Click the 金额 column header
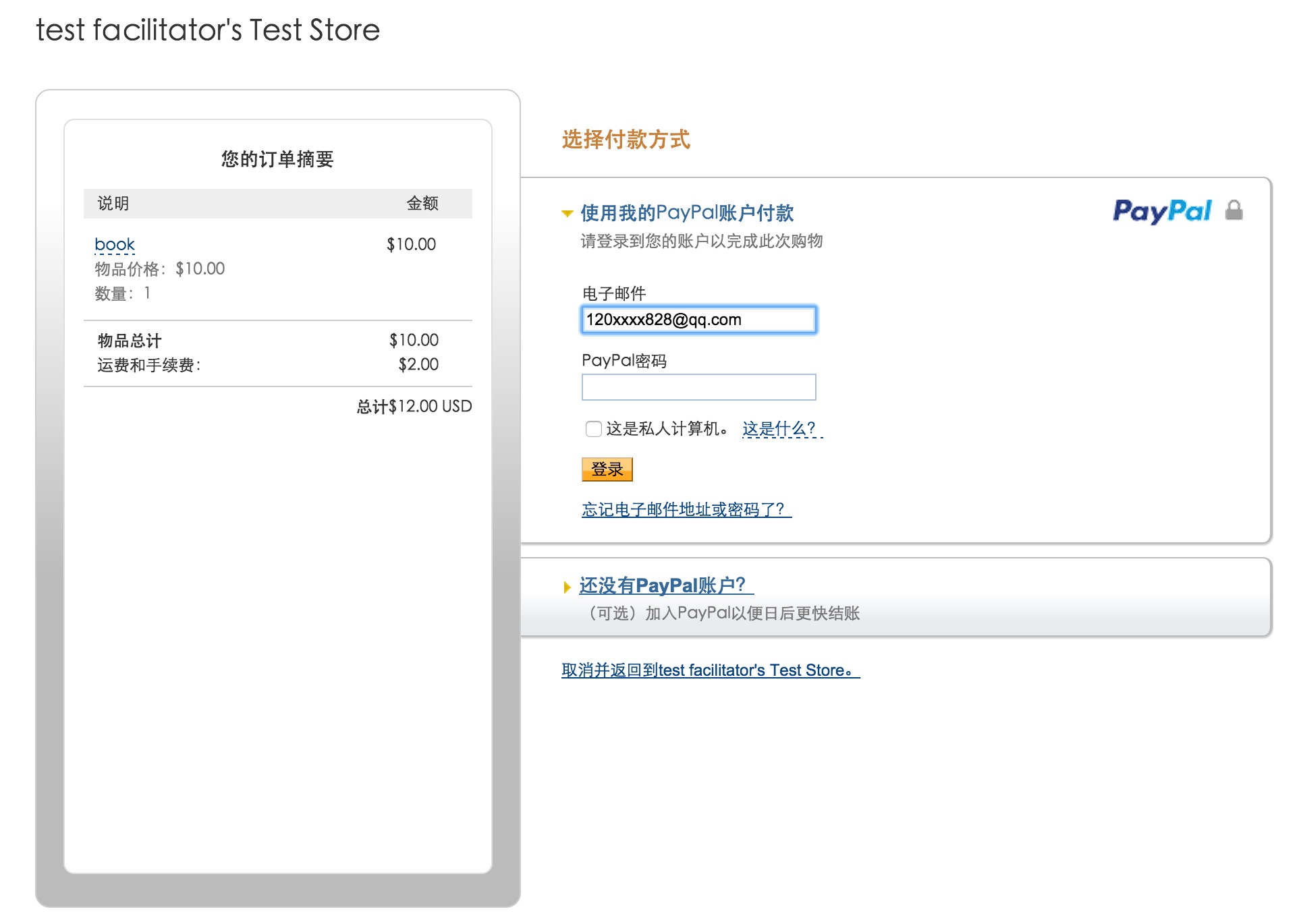 pyautogui.click(x=422, y=203)
